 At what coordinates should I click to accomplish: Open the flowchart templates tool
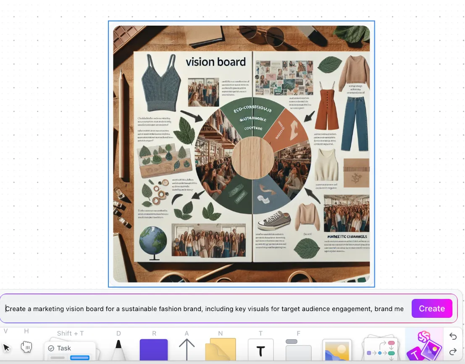[x=381, y=348]
